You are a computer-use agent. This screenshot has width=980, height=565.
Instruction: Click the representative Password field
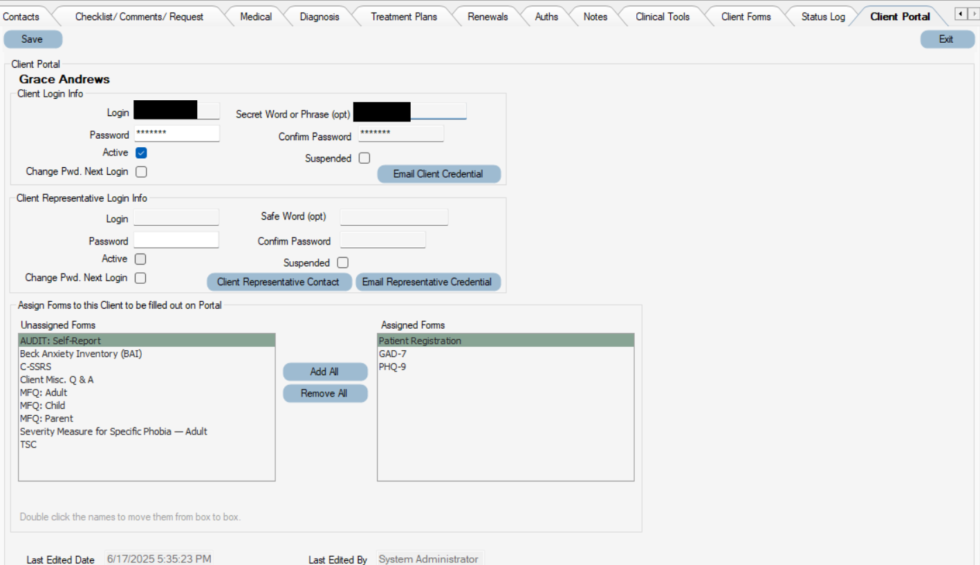pos(176,240)
